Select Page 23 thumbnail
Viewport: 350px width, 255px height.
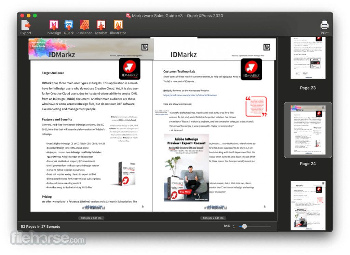coord(308,58)
